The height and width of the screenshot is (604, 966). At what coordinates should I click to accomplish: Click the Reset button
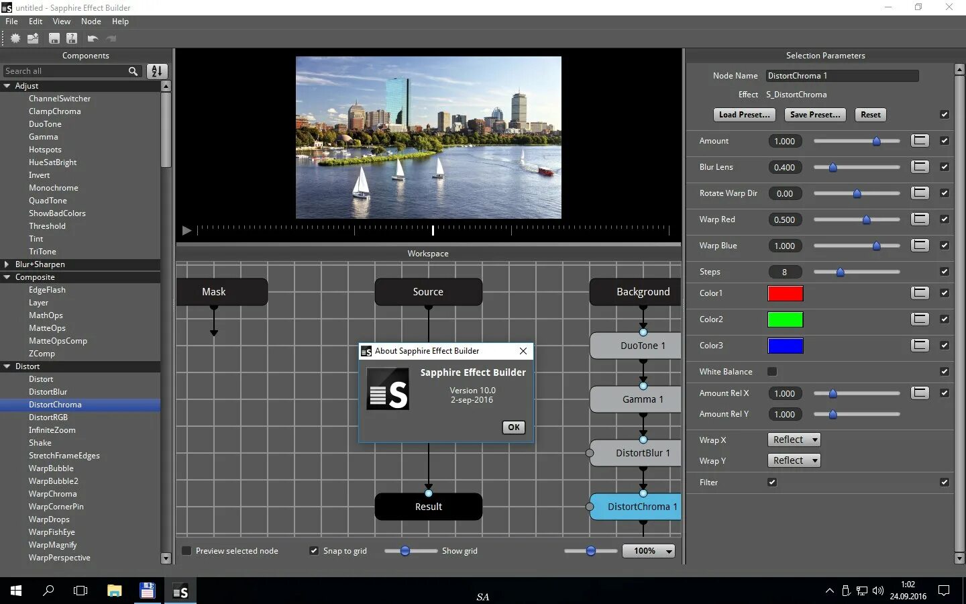[871, 115]
